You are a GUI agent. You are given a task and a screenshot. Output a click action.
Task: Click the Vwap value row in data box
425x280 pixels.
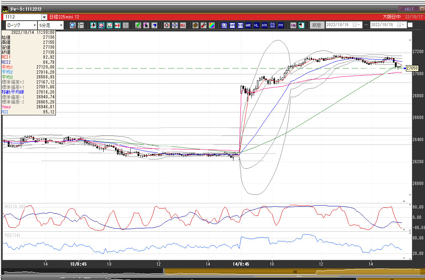(28, 107)
